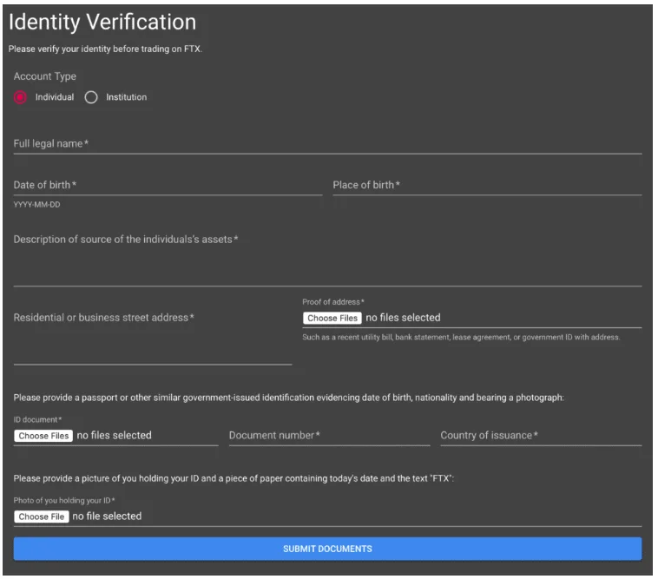
Task: Click 'no files selected' beside ID document
Action: click(114, 436)
